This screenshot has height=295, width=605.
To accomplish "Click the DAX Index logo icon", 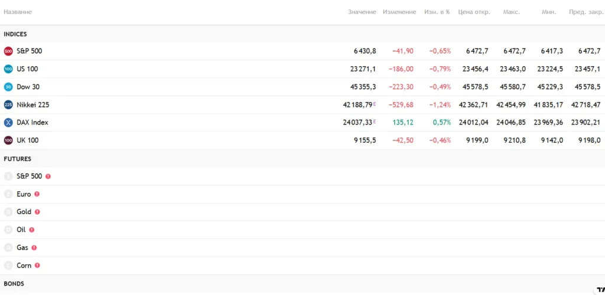I will (x=8, y=123).
